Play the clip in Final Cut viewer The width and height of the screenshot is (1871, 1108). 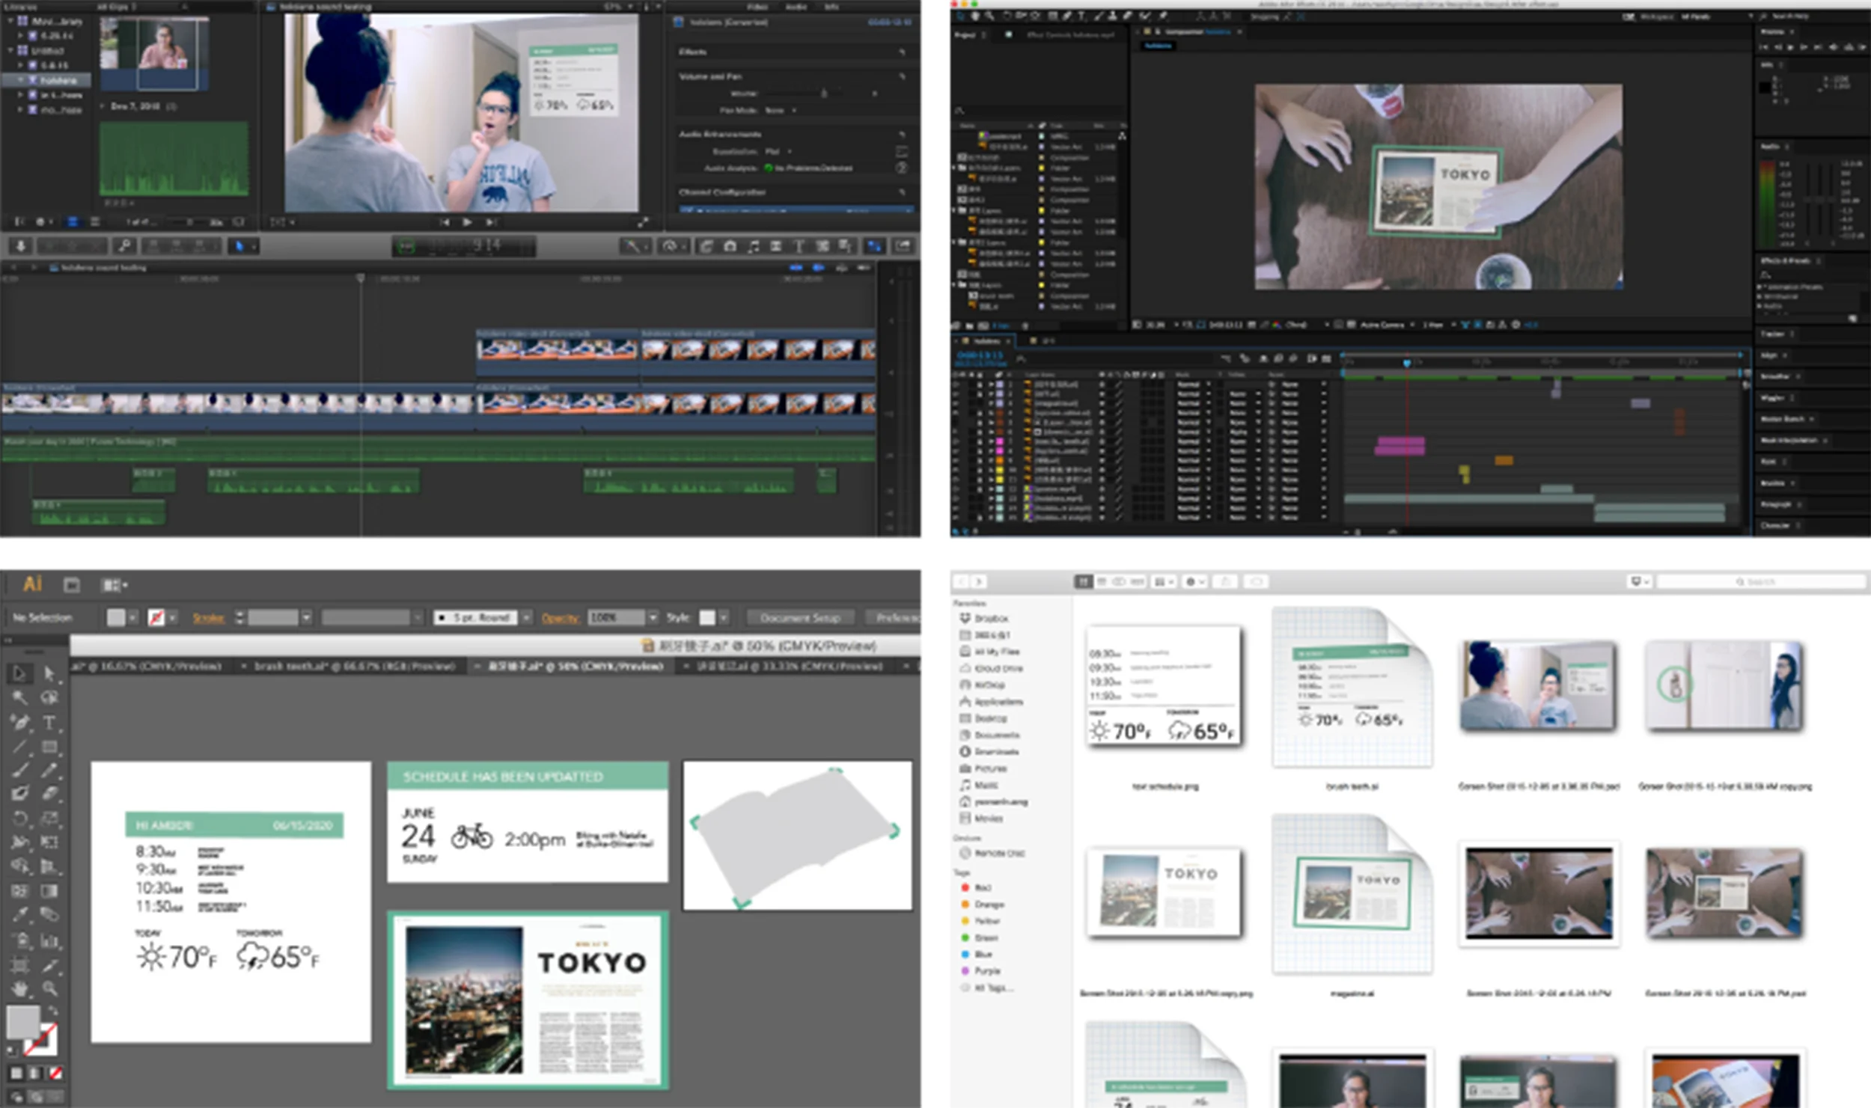coord(467,222)
